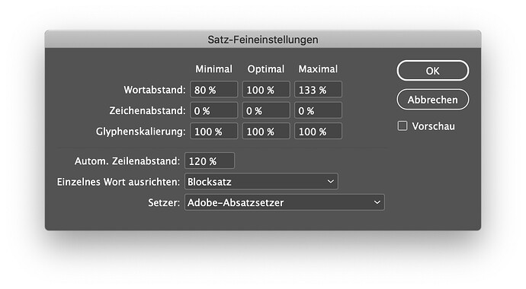Screen dimensions: 526x289
Task: Click the Wortabstand label
Action: [155, 90]
